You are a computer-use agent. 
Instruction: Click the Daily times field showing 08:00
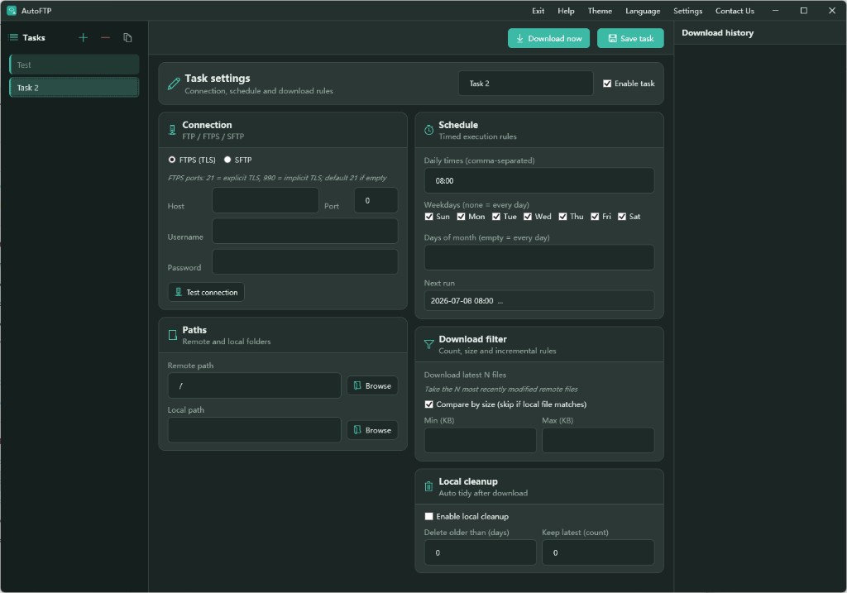539,180
